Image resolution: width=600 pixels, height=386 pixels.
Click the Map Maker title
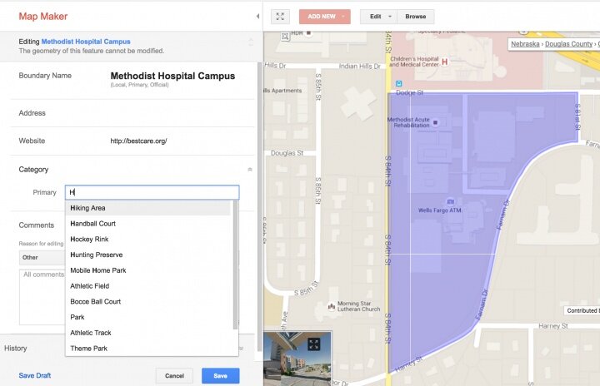point(43,16)
